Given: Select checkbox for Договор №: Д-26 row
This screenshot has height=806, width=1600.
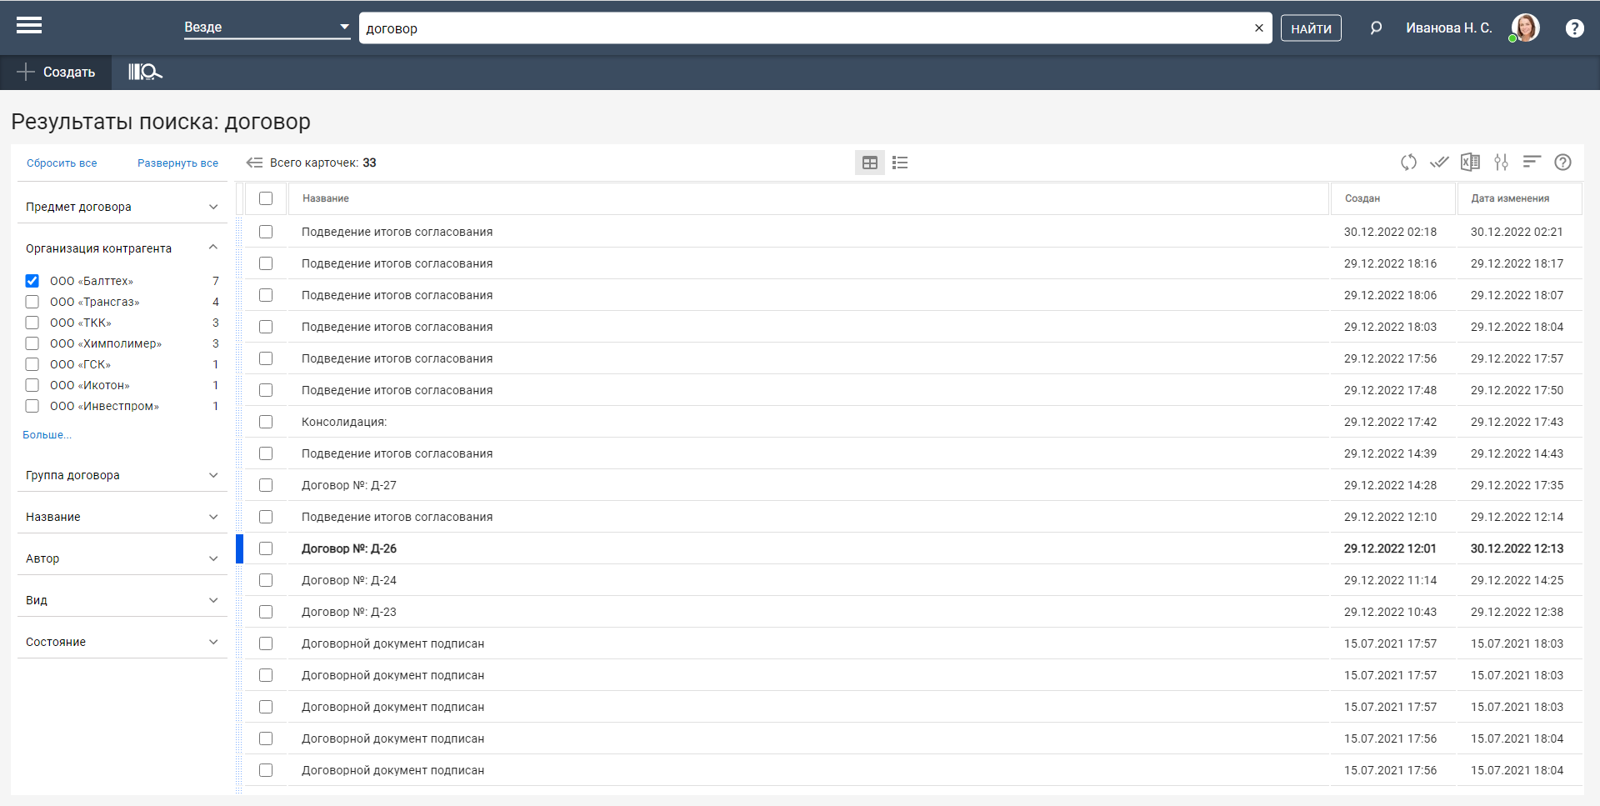Looking at the screenshot, I should coord(266,548).
